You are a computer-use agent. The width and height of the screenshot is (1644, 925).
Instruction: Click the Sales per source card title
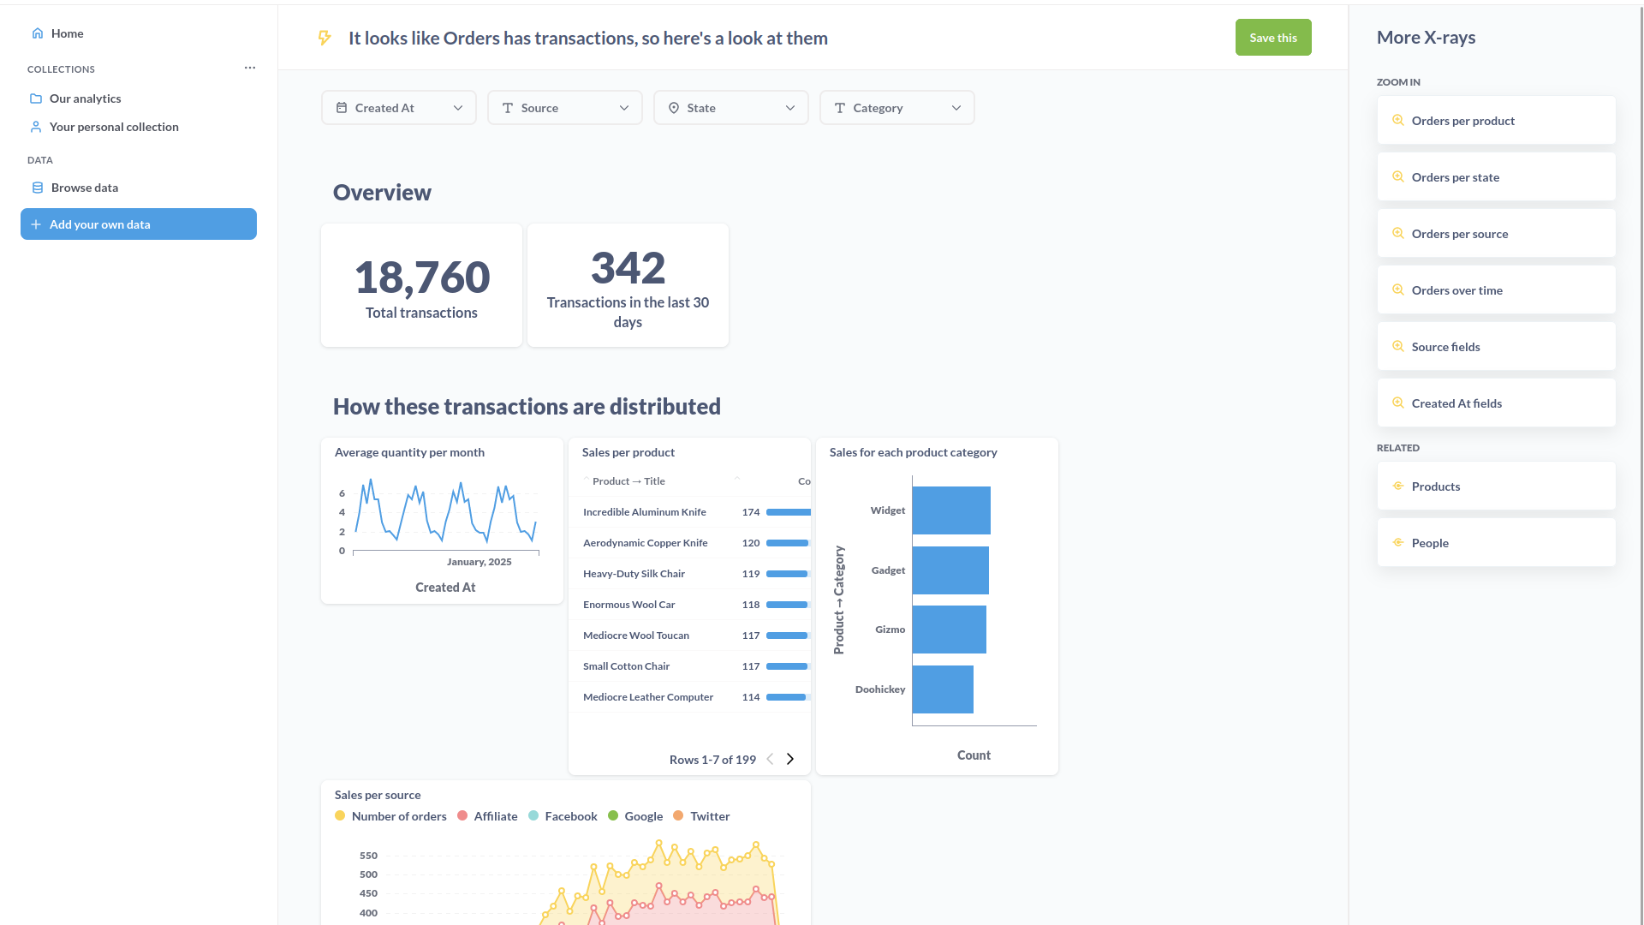coord(378,795)
